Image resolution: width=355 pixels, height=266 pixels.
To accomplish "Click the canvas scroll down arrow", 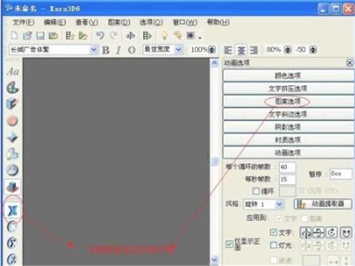I will point(215,259).
